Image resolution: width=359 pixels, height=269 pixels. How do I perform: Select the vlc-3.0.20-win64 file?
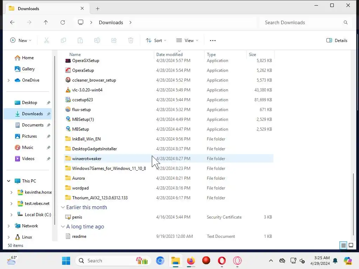(169, 90)
